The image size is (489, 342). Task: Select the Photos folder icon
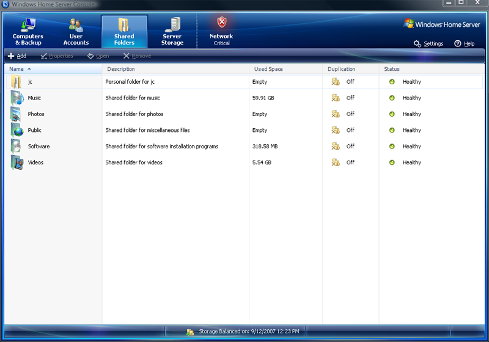[x=16, y=114]
